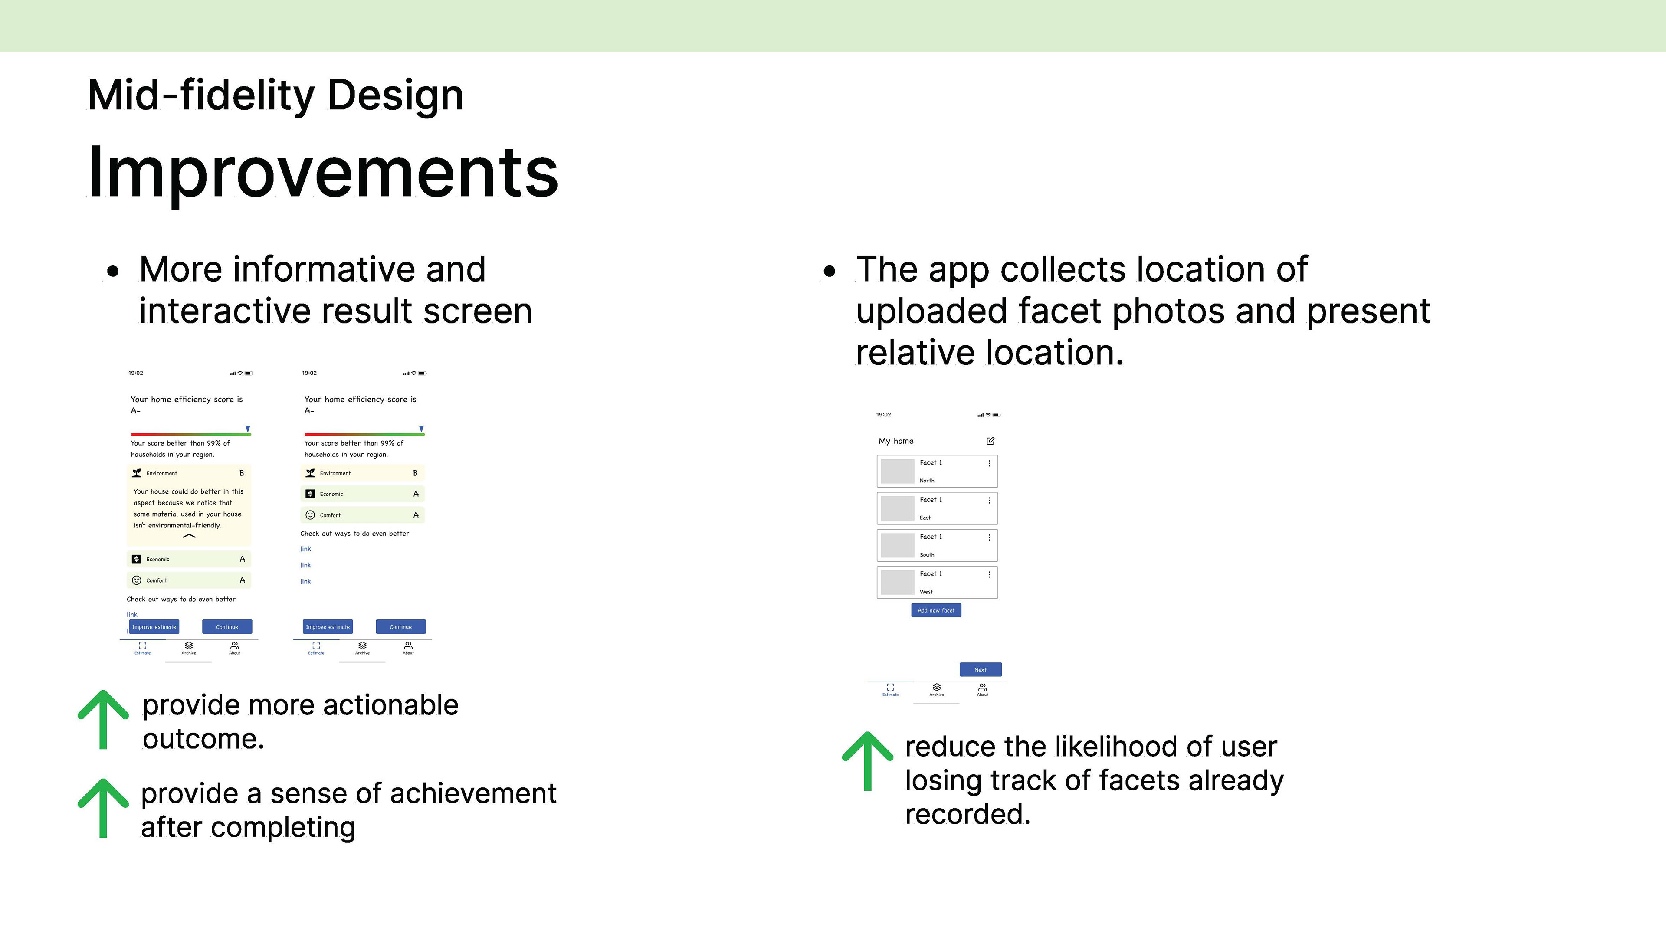The height and width of the screenshot is (937, 1666).
Task: Click the smiley Comfort icon in collapsed screen
Action: (311, 515)
